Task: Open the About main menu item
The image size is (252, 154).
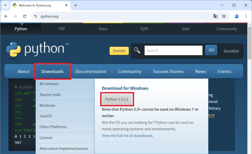Action: point(23,71)
